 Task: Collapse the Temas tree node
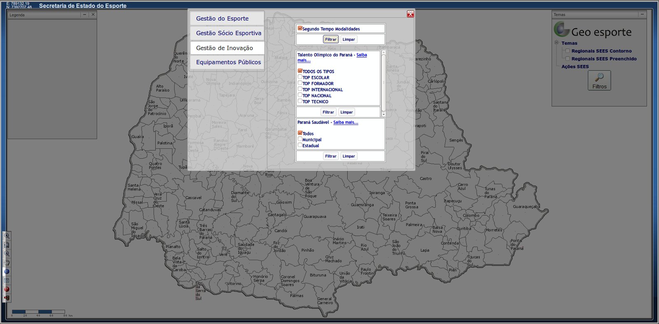coord(556,43)
